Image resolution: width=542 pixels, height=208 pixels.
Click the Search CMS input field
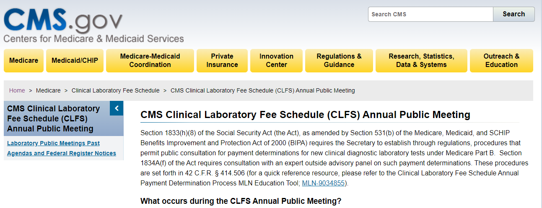tap(430, 14)
